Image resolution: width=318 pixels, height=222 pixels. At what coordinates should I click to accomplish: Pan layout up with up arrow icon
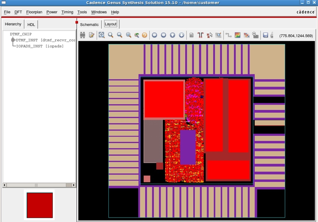pyautogui.click(x=173, y=35)
